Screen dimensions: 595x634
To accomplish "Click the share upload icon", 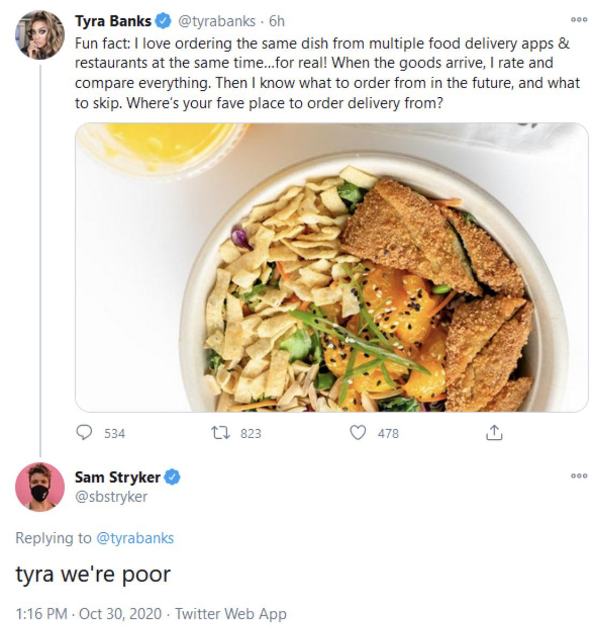I will tap(494, 433).
